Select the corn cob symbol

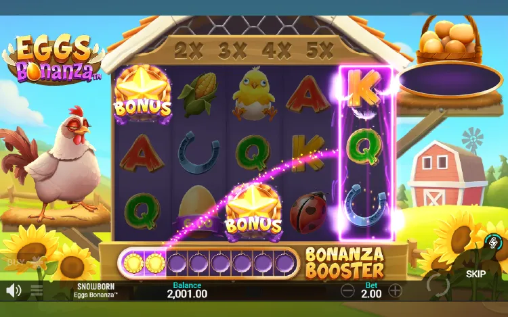197,95
